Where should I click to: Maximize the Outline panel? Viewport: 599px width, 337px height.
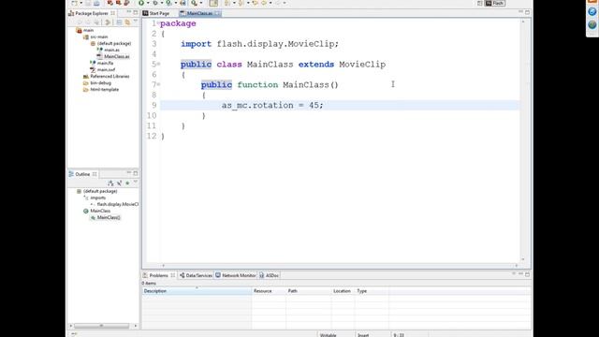coord(135,173)
